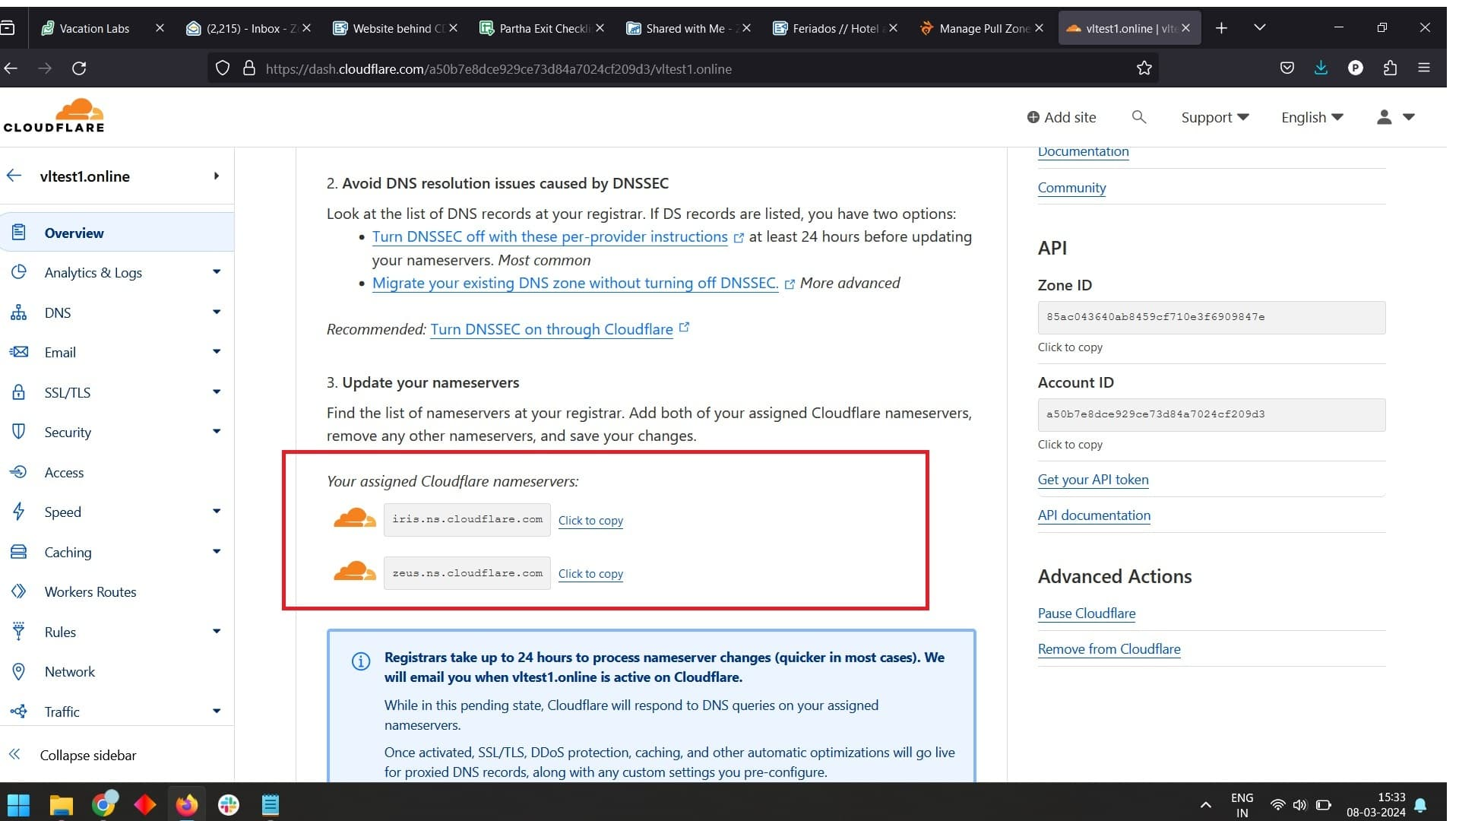1459x821 pixels.
Task: Click the Pause Cloudflare link
Action: click(x=1086, y=613)
